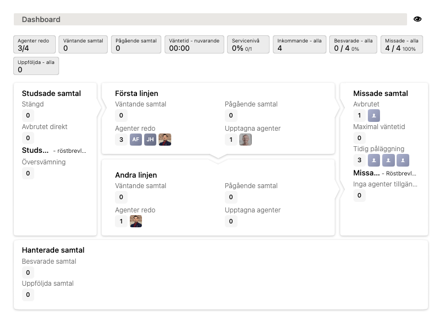
Task: Click the AF agent avatar badge
Action: click(136, 140)
